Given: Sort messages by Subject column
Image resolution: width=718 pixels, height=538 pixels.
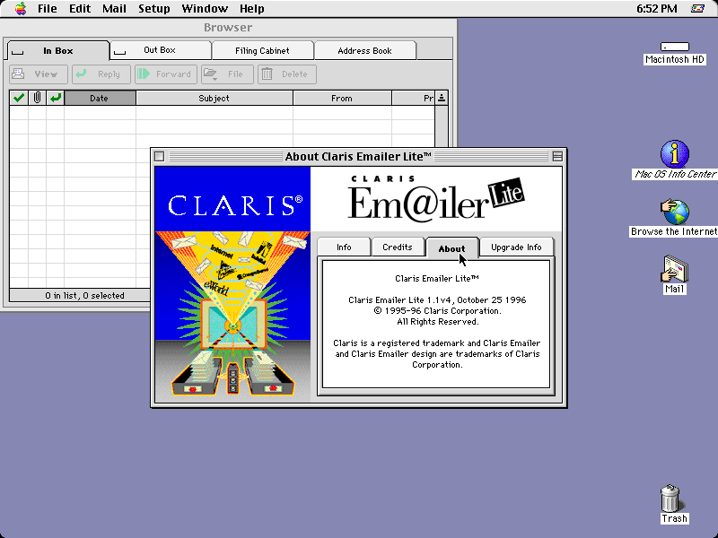Looking at the screenshot, I should [215, 98].
